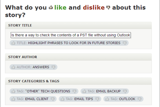Like the title phrase with thumbs-up

pos(13,43)
